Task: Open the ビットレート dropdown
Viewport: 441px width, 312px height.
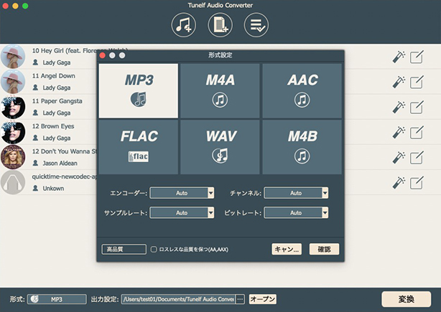Action: coord(296,212)
